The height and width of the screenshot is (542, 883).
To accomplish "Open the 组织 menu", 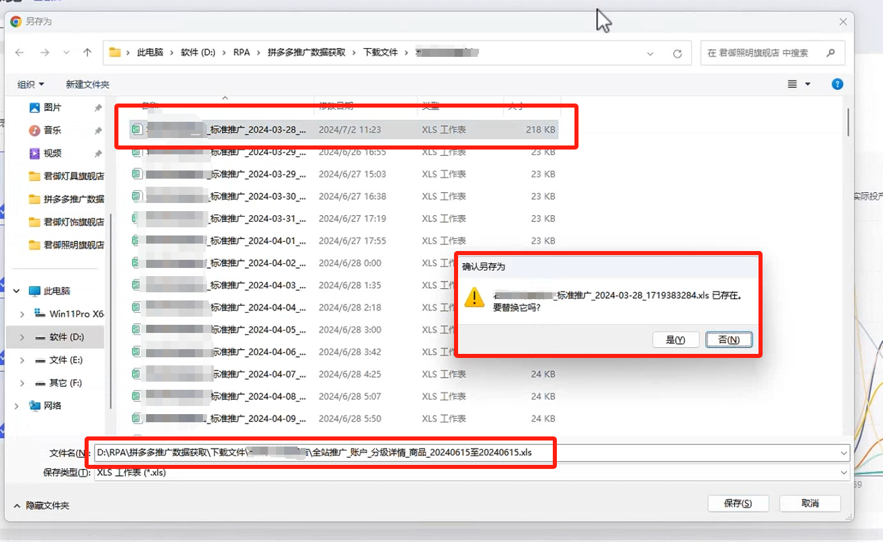I will pos(30,85).
